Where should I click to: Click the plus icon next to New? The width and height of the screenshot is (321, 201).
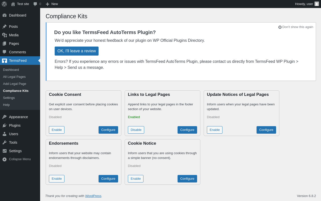[x=47, y=4]
